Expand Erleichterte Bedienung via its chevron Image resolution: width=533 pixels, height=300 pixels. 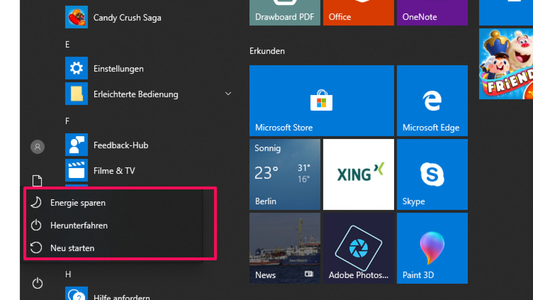[x=228, y=94]
